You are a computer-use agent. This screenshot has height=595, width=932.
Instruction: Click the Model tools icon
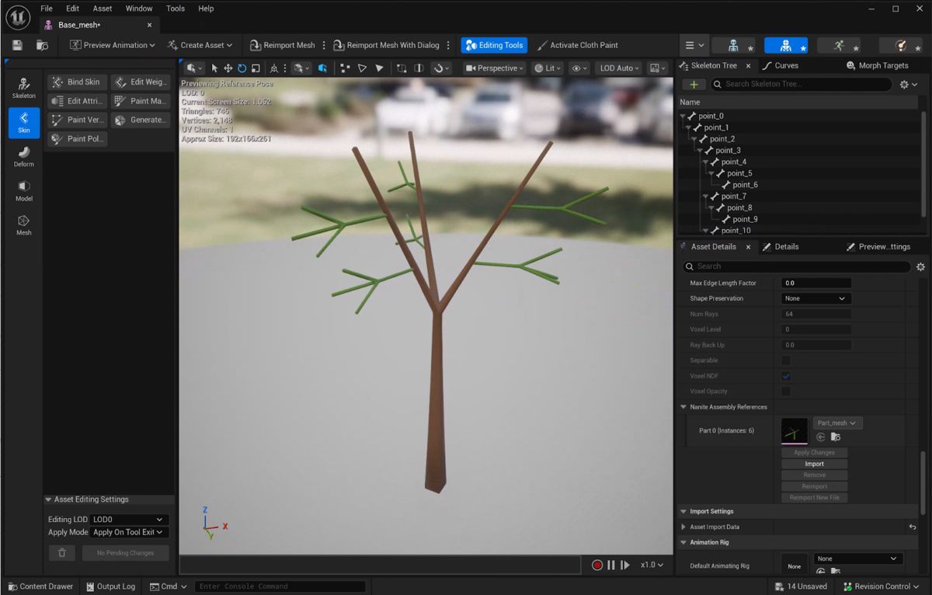(x=23, y=190)
